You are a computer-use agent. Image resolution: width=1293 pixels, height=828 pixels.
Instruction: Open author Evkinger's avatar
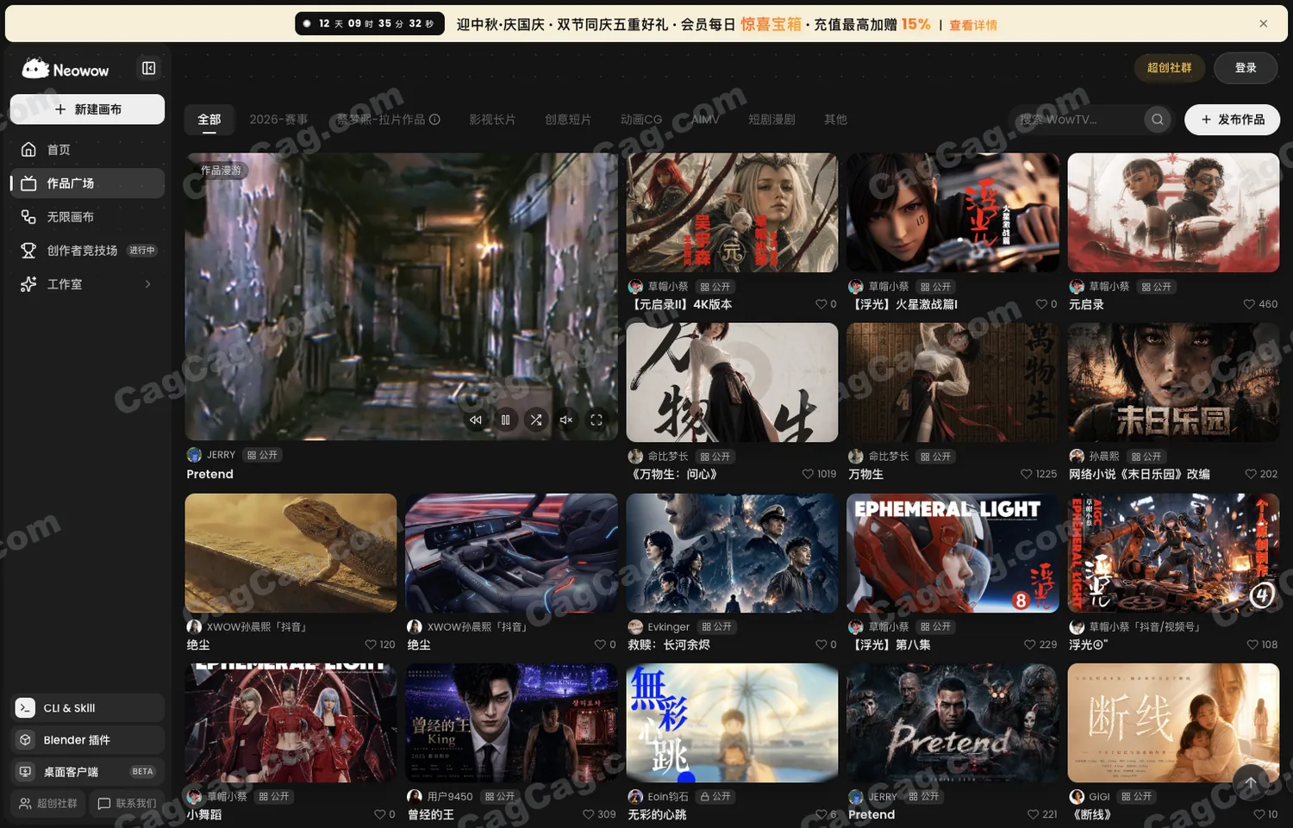[x=635, y=627]
